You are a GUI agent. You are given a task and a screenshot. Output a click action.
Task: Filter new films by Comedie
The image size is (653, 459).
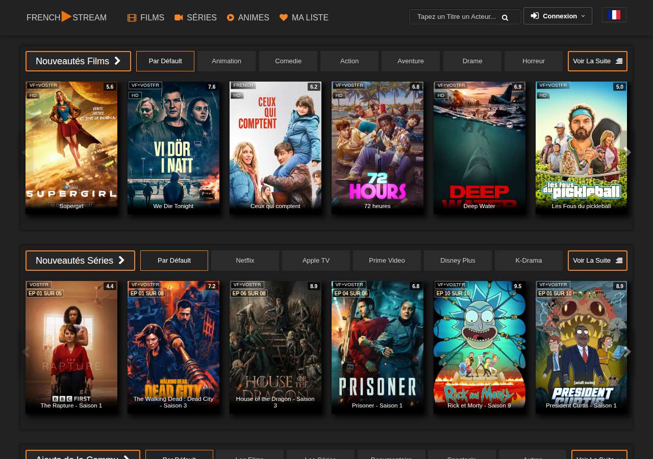pos(288,61)
